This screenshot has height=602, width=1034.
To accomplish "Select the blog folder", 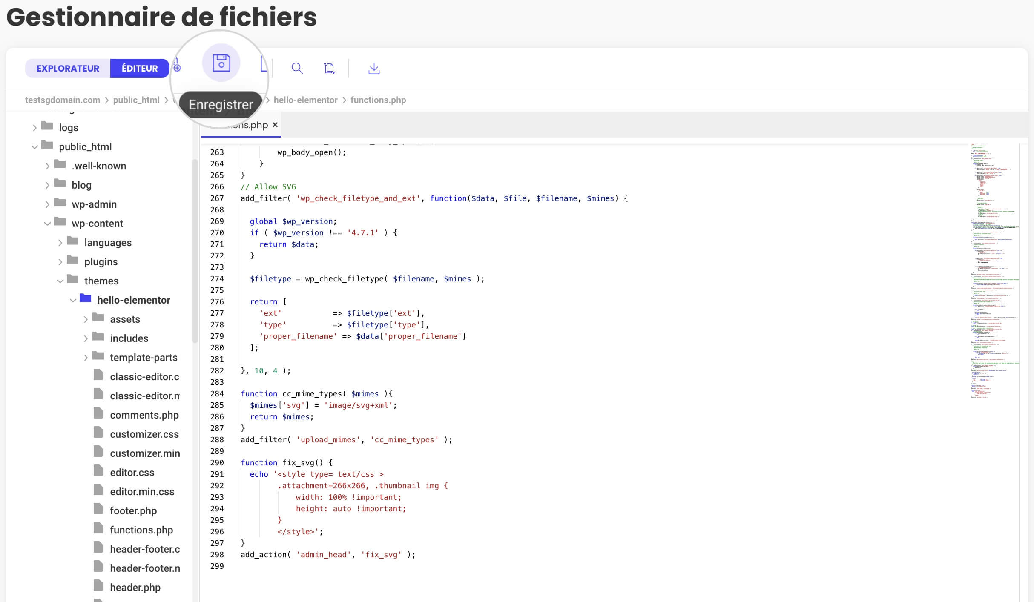I will click(81, 185).
